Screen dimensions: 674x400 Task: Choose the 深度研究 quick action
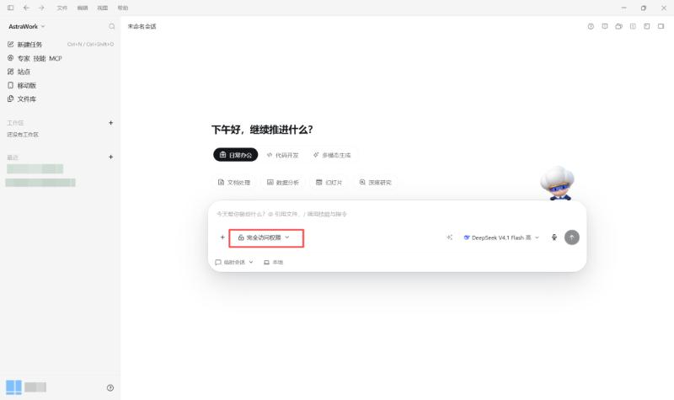click(375, 183)
